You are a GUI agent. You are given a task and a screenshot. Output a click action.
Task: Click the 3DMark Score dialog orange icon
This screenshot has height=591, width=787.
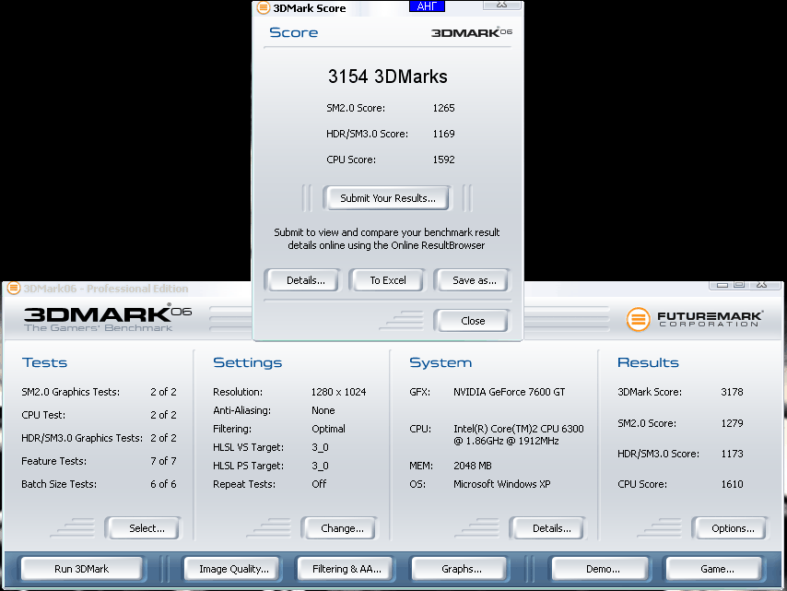click(x=264, y=7)
